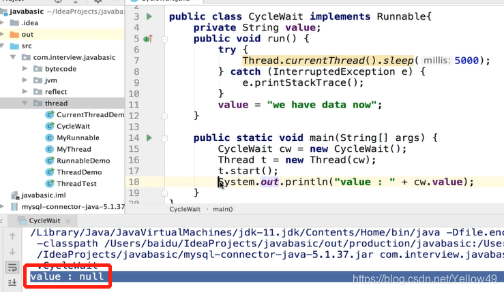Viewport: 504px width, 292px height.
Task: Open ThreadTest class file
Action: 76,184
